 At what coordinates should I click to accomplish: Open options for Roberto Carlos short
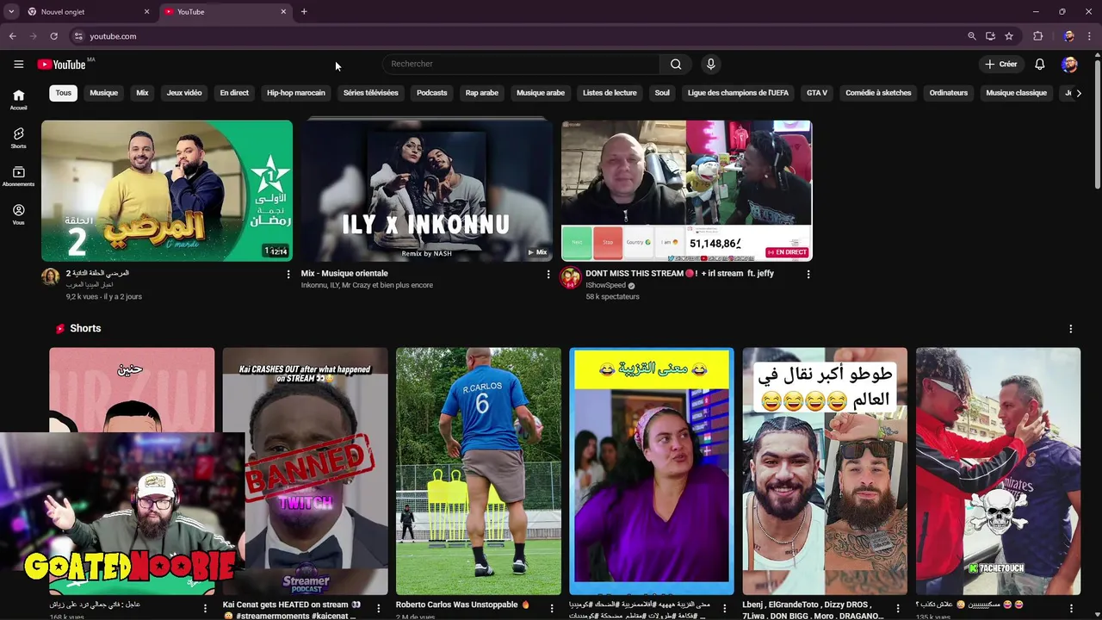pos(552,608)
